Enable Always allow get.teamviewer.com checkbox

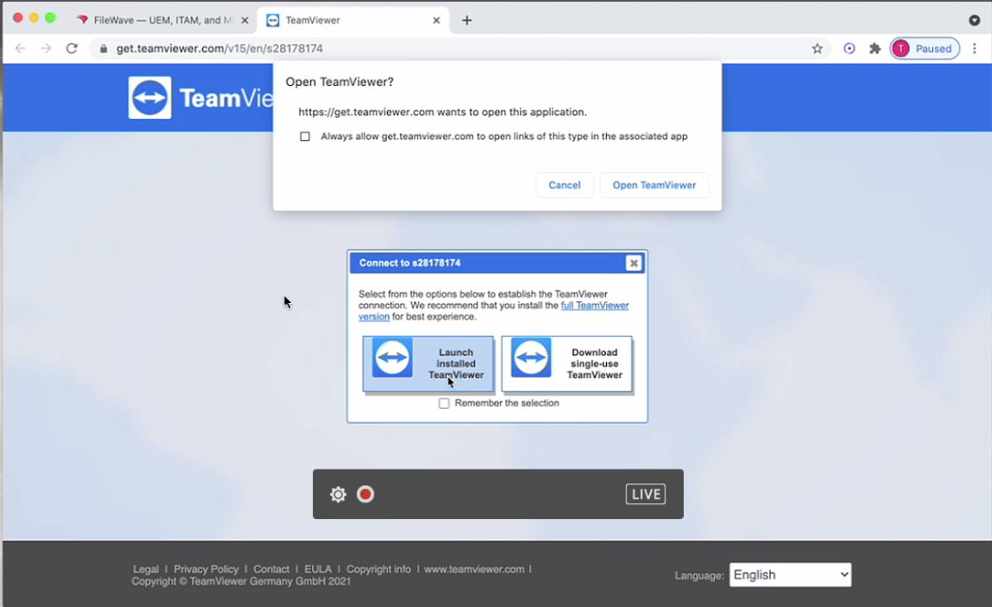[305, 137]
